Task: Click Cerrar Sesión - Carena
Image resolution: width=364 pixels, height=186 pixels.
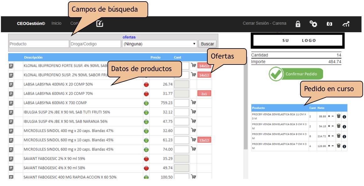Action: (x=264, y=23)
